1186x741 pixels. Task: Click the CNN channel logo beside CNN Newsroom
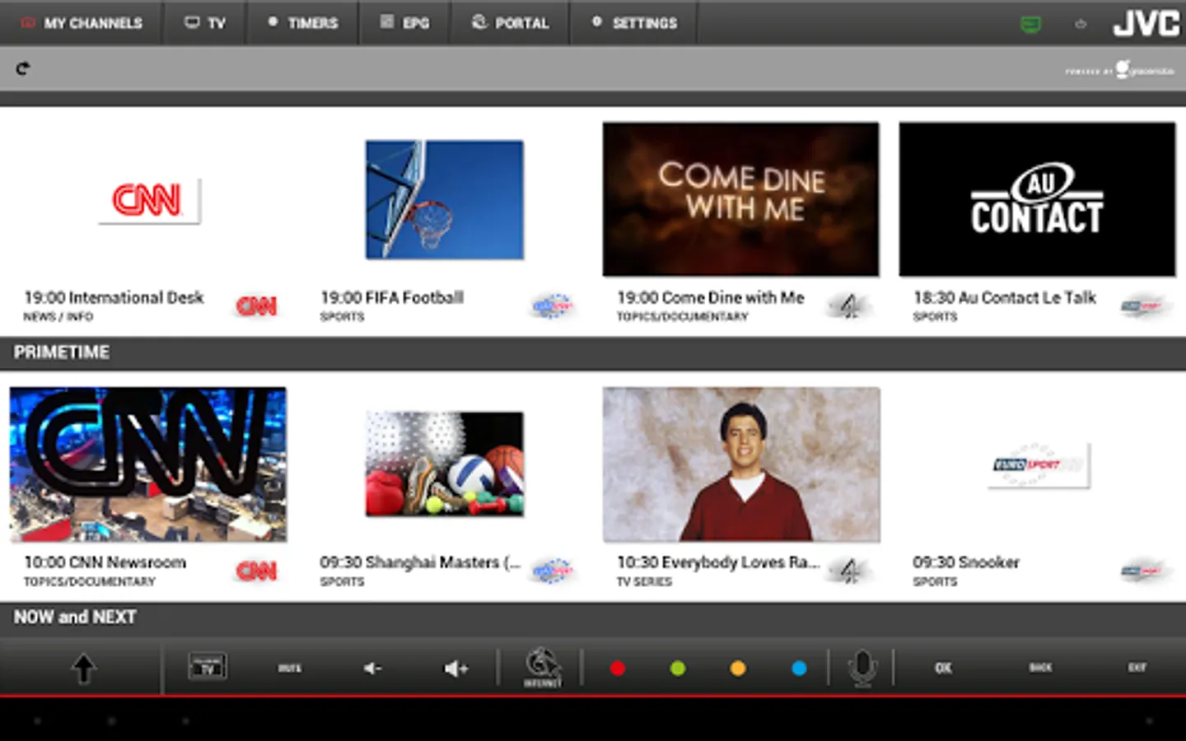click(x=256, y=571)
